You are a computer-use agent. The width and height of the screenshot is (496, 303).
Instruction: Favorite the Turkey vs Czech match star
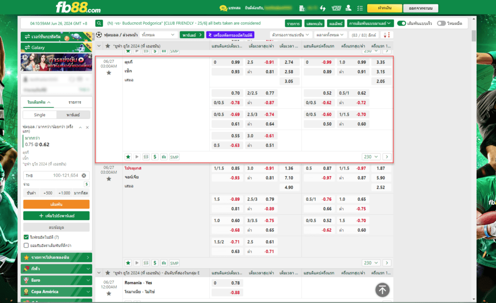tap(109, 73)
